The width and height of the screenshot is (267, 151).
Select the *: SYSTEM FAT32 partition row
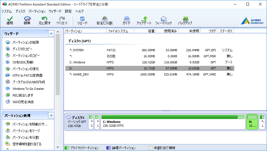coord(150,50)
